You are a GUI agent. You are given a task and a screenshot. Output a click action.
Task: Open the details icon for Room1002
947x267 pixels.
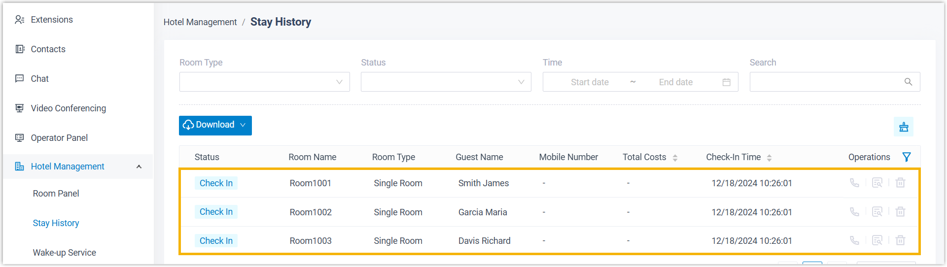click(877, 212)
